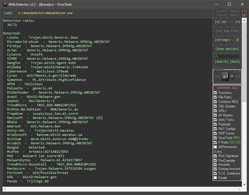
Task: Click the Xcitium Worm.Win32.Autorun line
Action: point(47,139)
